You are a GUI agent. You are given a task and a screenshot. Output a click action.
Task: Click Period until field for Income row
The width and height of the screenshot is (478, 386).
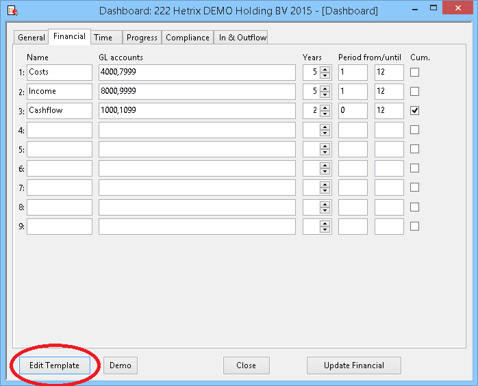pyautogui.click(x=389, y=92)
